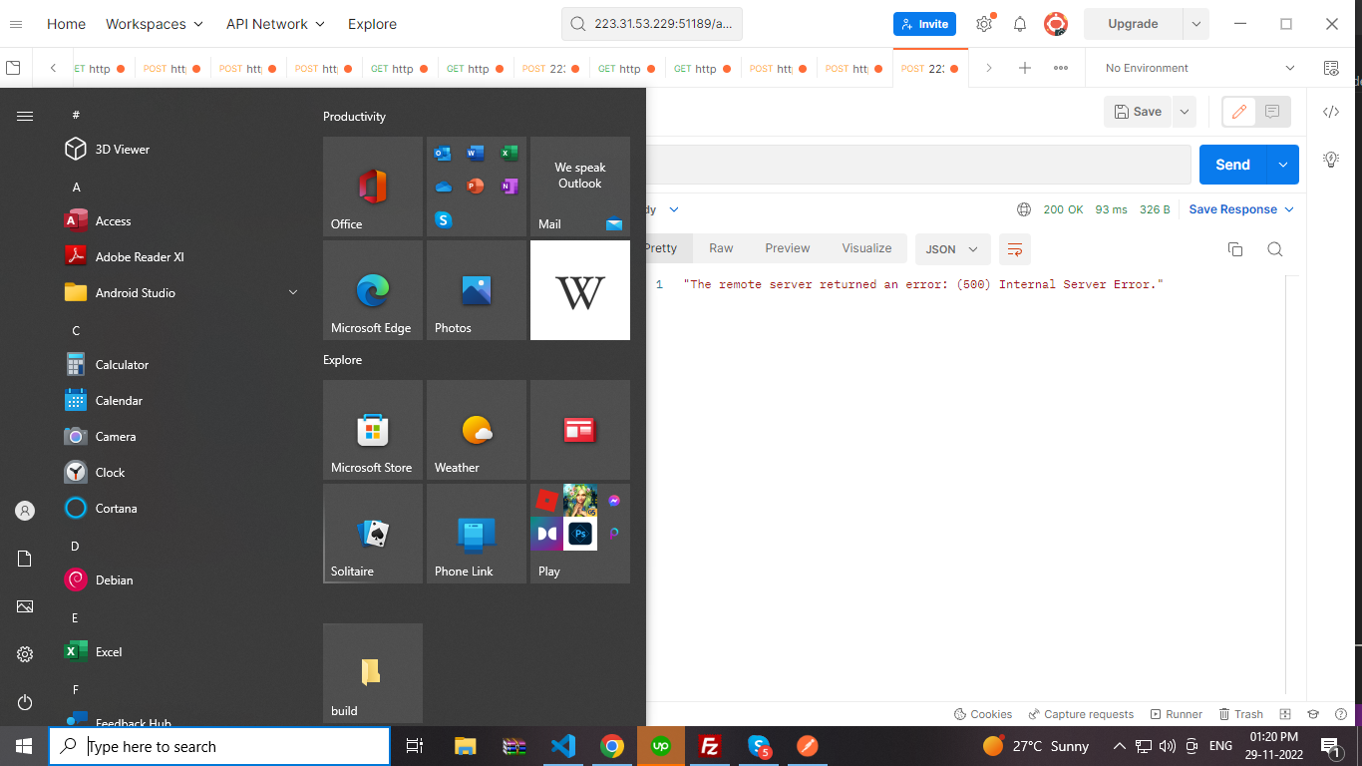1362x766 pixels.
Task: Switch to the Raw response tab
Action: 721,248
